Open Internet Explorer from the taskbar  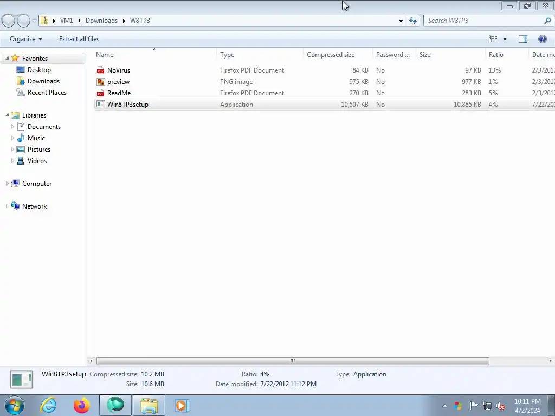(48, 405)
